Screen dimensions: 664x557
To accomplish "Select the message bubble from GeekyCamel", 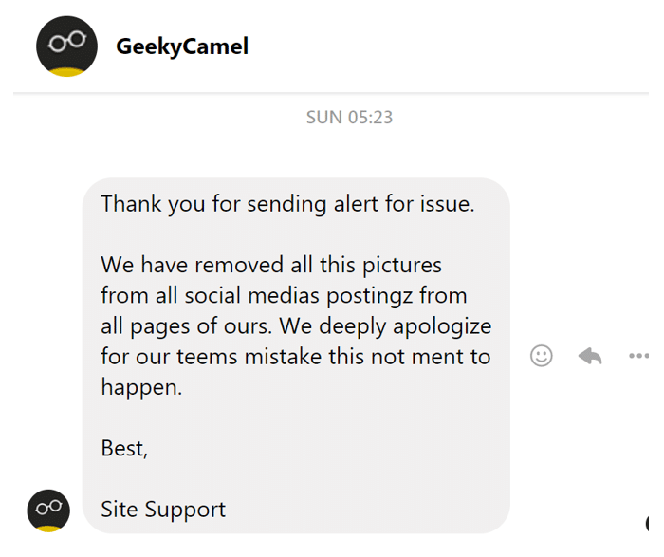I will (x=296, y=356).
